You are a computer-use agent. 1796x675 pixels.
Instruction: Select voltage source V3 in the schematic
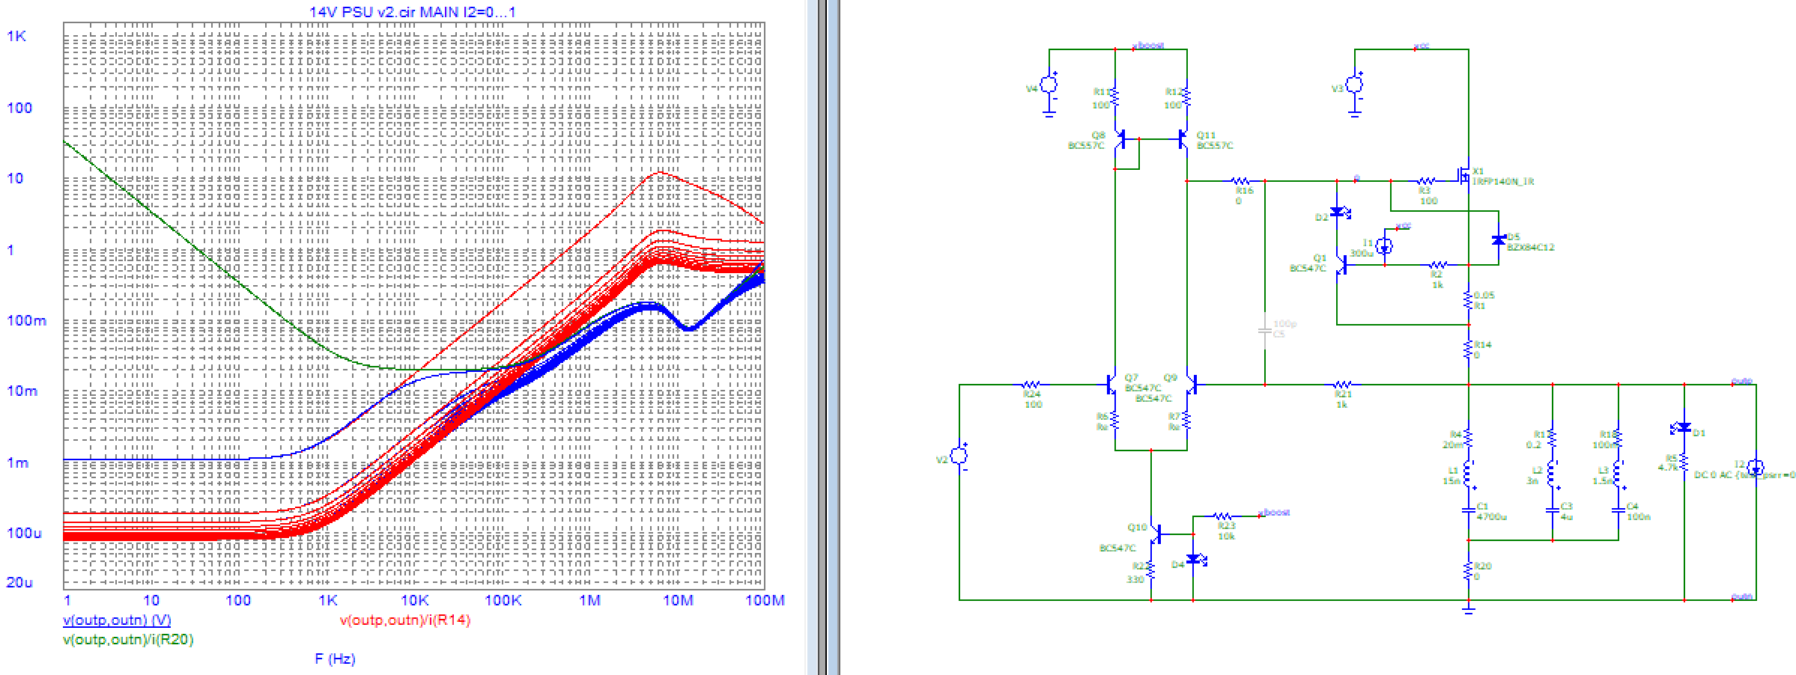(x=1355, y=85)
